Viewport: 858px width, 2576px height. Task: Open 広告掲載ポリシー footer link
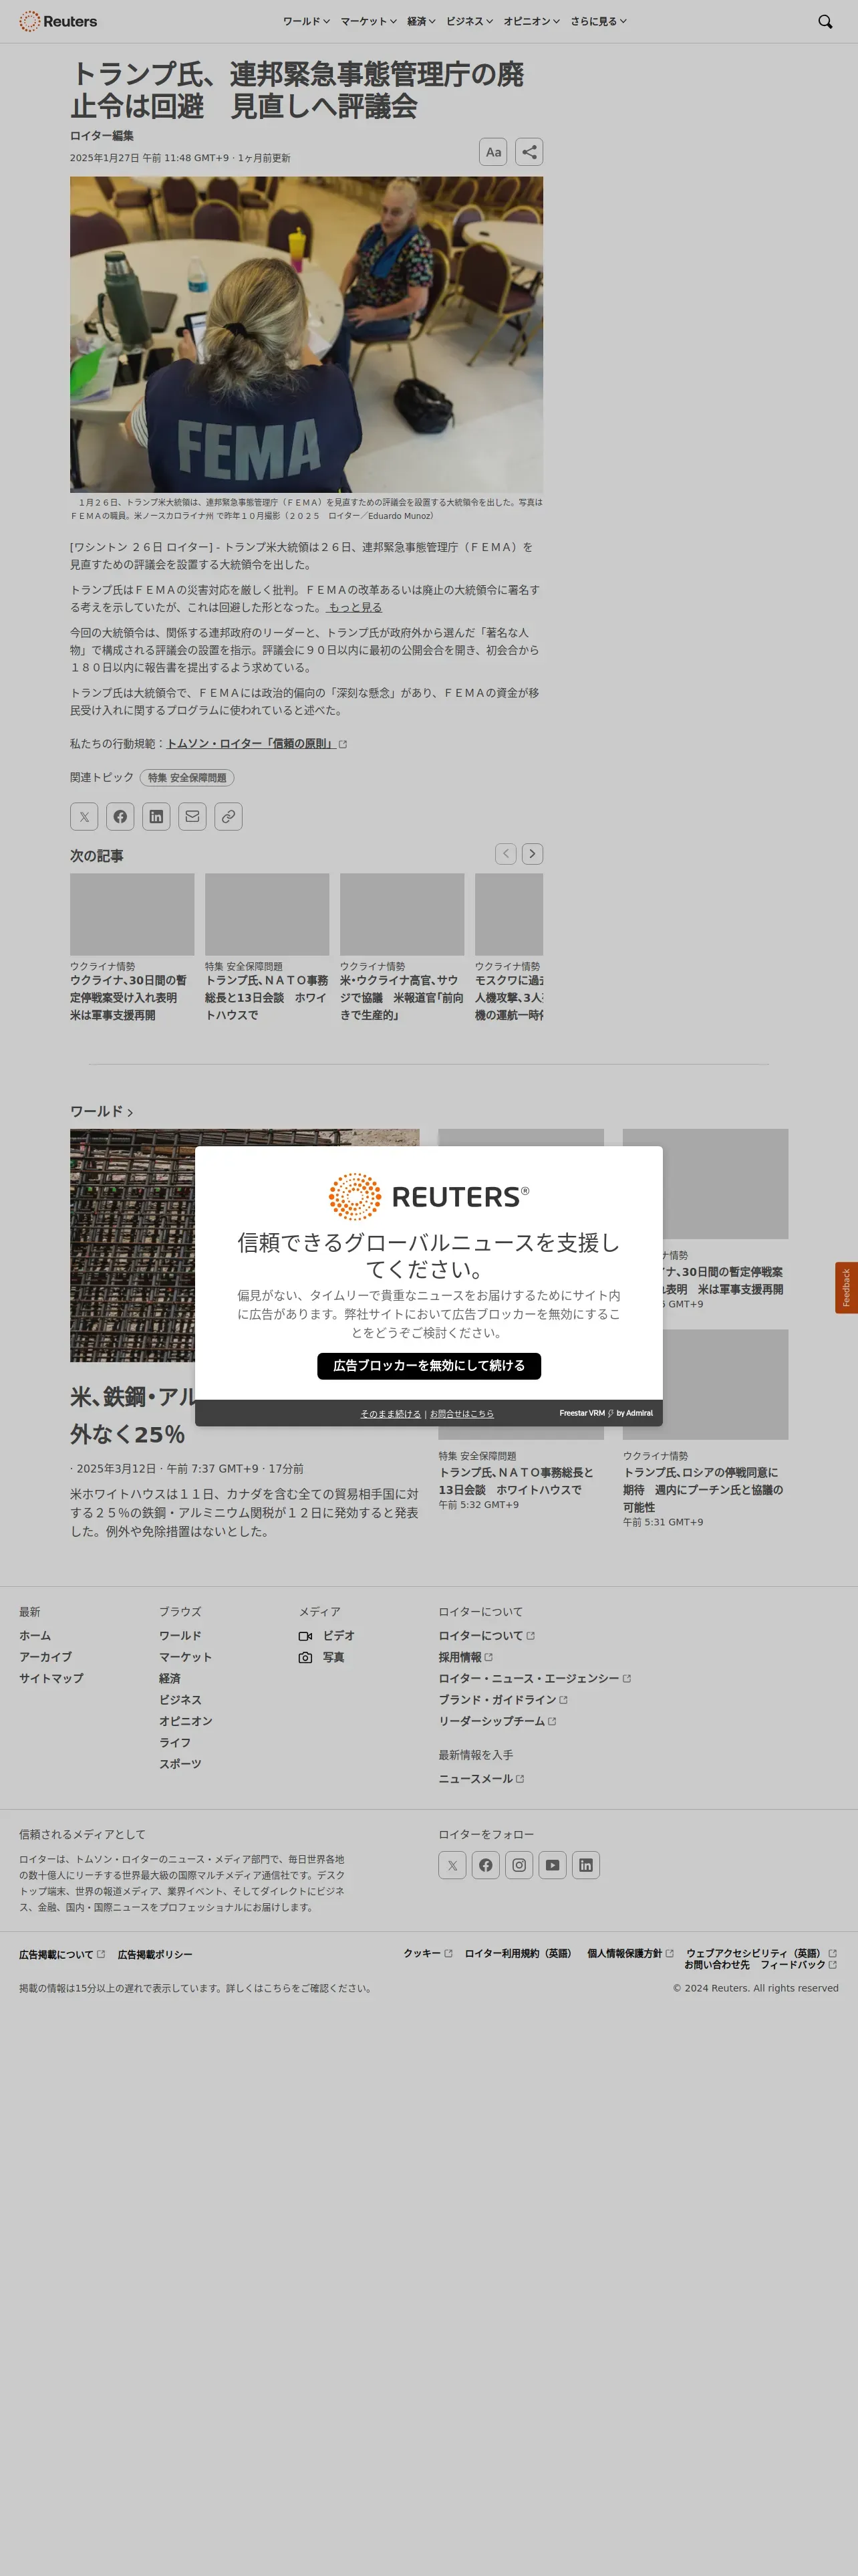(x=155, y=1954)
